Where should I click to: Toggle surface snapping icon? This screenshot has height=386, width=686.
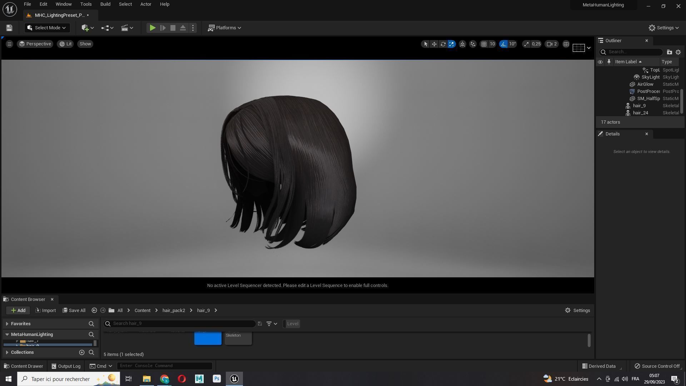(473, 44)
